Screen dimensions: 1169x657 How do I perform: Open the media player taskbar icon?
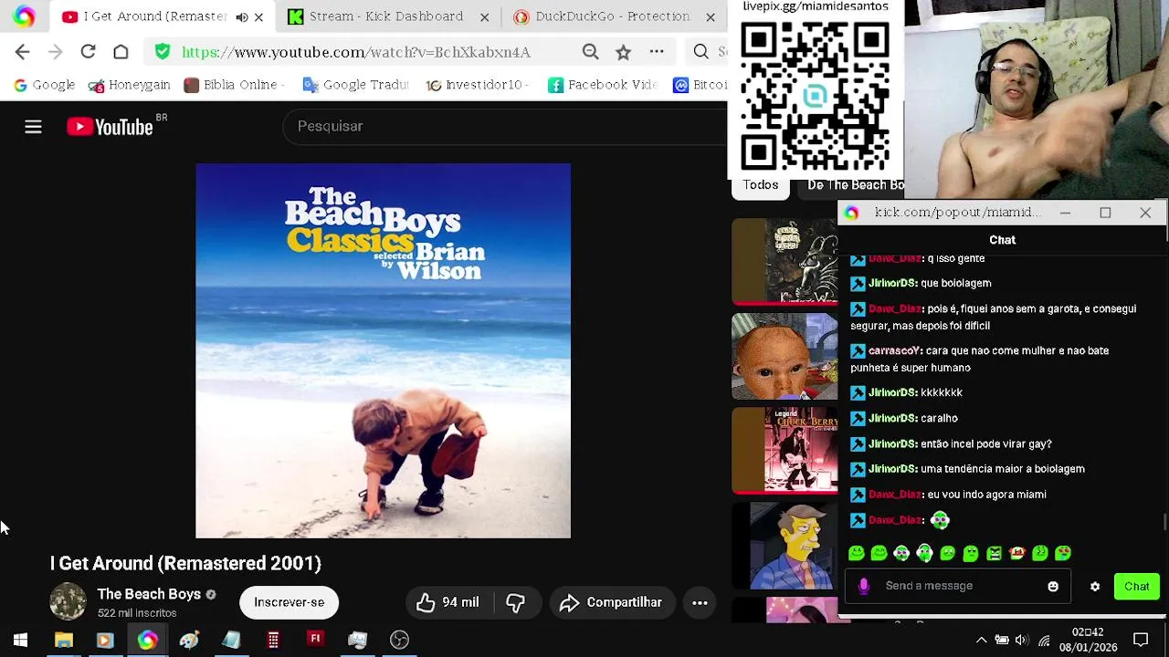(x=104, y=640)
